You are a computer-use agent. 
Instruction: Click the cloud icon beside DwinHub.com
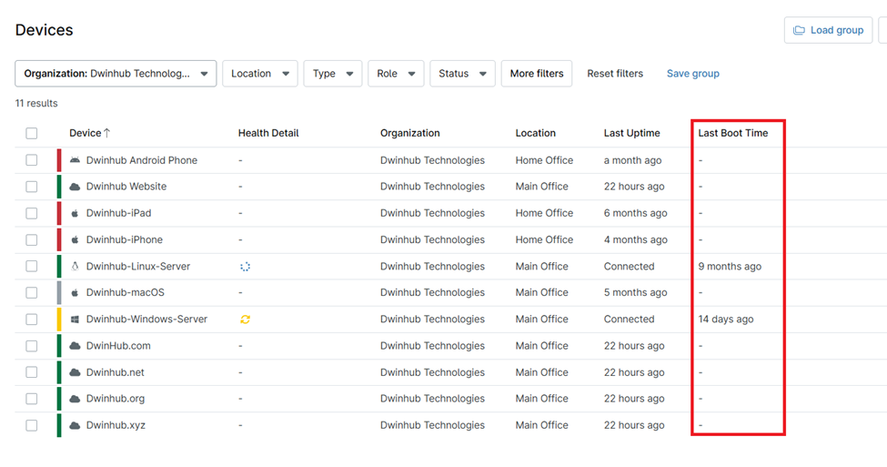[75, 346]
